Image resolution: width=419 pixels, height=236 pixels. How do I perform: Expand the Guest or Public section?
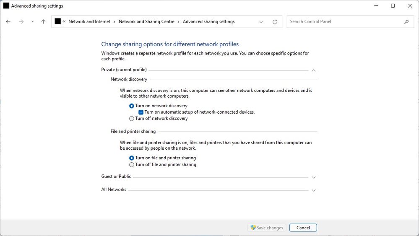[x=313, y=177]
